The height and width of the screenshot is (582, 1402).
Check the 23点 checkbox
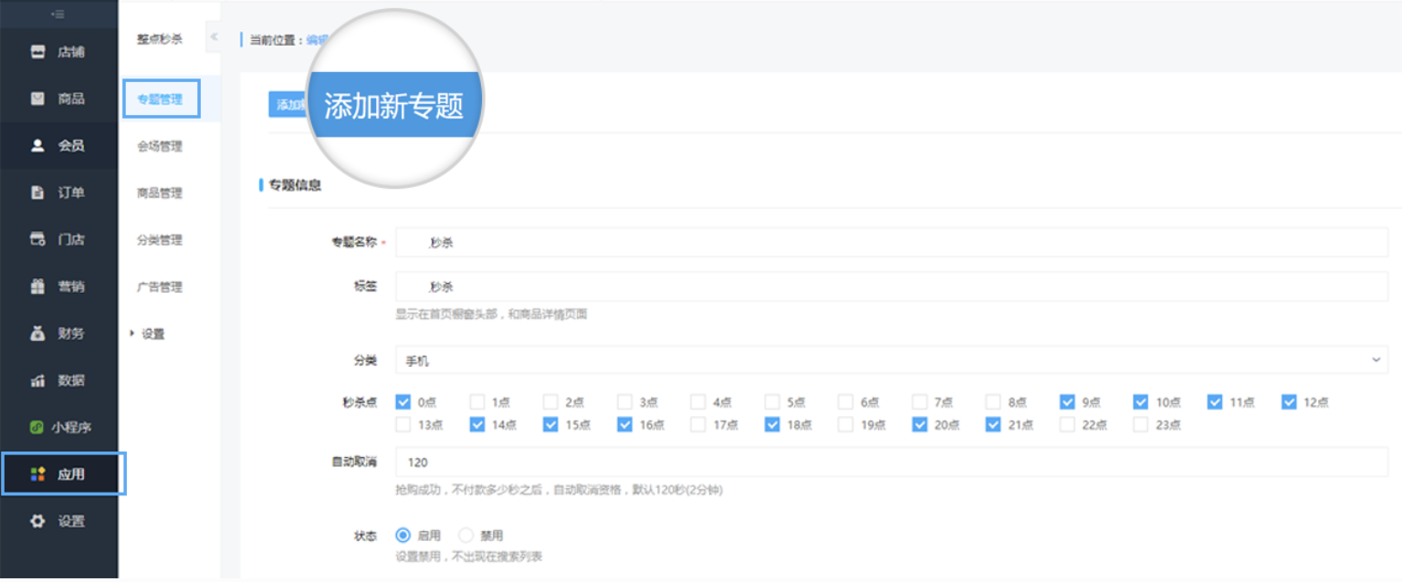(x=1141, y=424)
